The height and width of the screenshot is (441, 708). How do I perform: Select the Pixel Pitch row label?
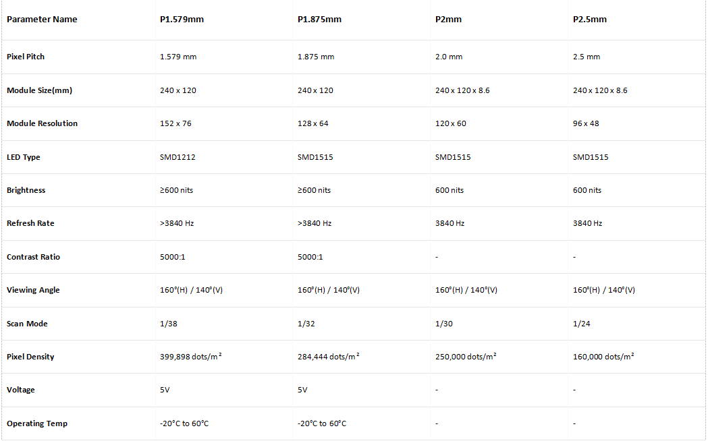pos(26,57)
